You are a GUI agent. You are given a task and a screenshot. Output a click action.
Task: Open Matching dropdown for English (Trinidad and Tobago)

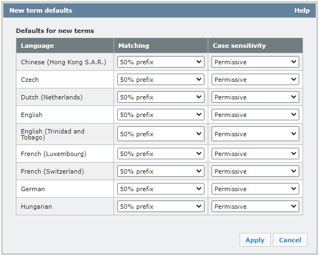[x=161, y=134]
